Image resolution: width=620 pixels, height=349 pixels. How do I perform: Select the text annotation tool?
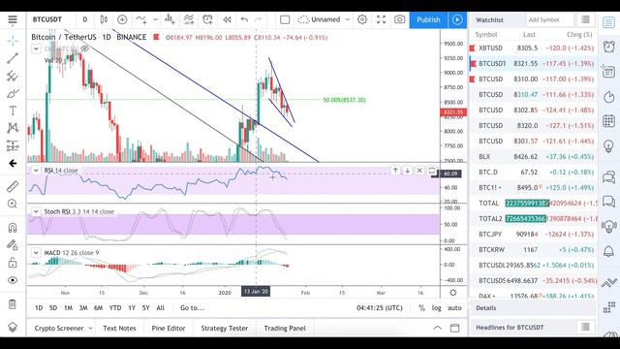13,111
